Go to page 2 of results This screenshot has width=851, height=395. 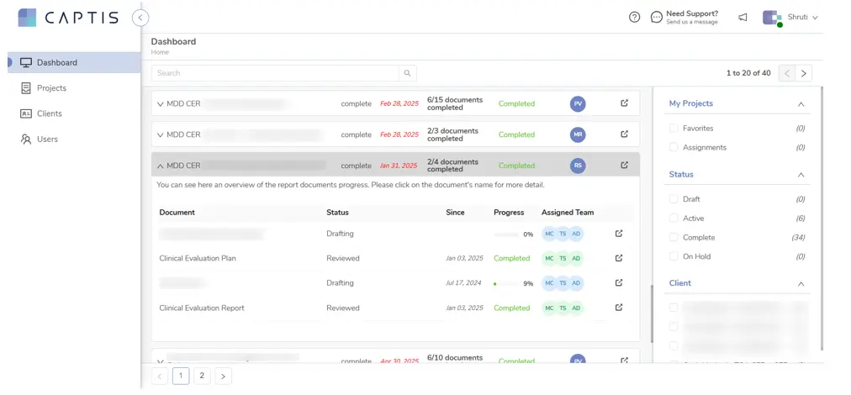202,376
